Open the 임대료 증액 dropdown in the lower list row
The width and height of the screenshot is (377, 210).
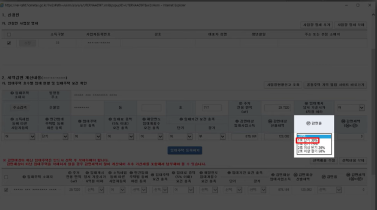coord(184,190)
